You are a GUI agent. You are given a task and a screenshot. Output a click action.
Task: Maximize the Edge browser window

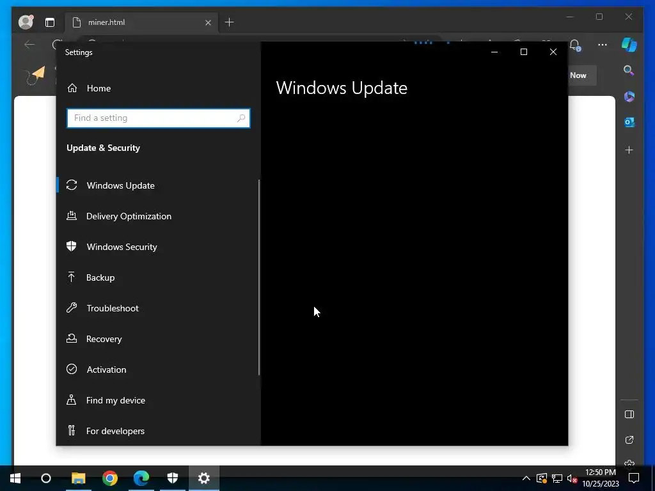(599, 17)
